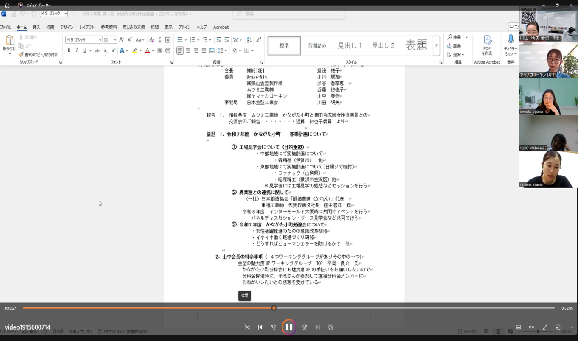Pause the playing video
Viewport: 578px width, 341px height.
(288, 327)
